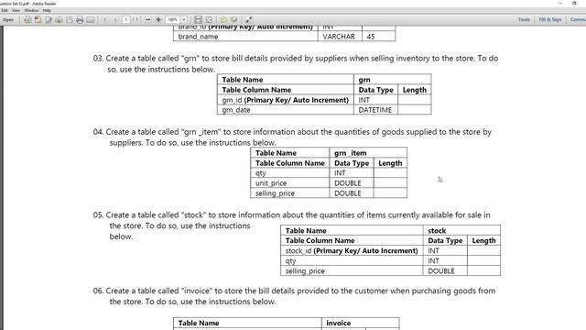Click the 'VARCHAR' data type cell
The width and height of the screenshot is (586, 330).
(x=340, y=37)
